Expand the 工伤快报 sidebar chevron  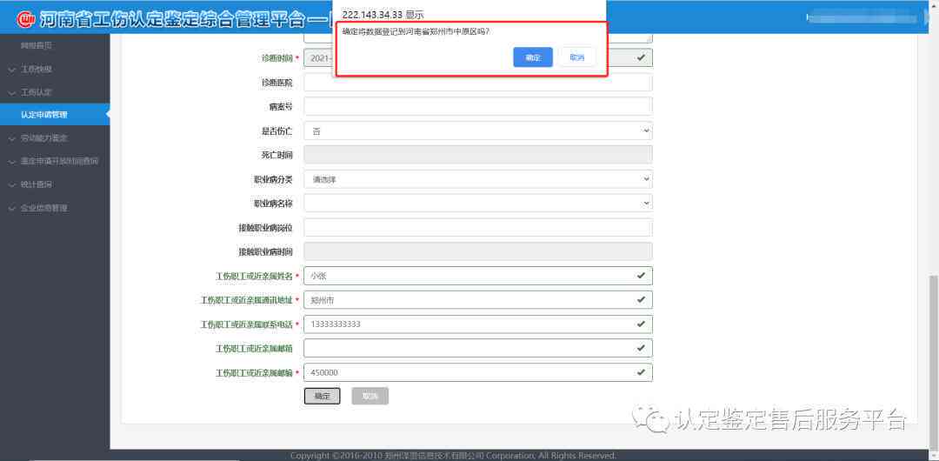click(x=12, y=70)
